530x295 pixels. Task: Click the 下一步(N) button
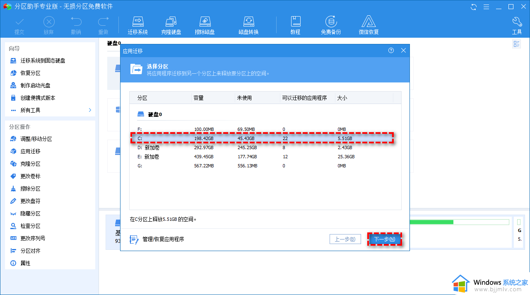coord(385,239)
